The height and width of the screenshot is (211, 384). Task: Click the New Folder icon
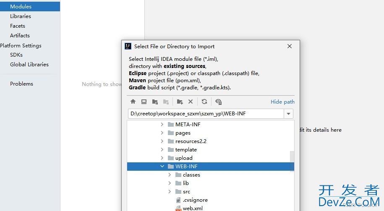point(180,102)
